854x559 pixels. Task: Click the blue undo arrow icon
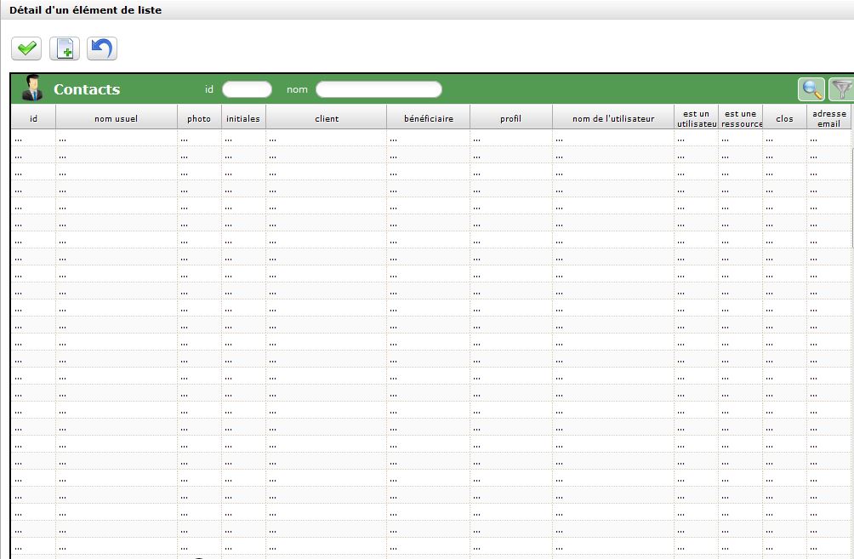tap(102, 49)
